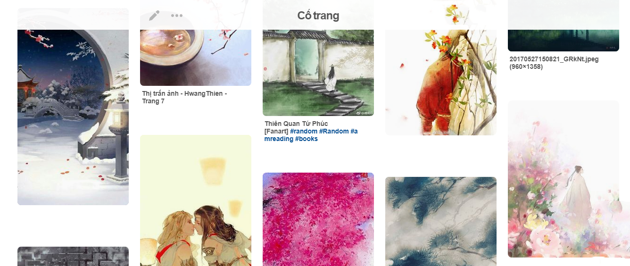
Task: Open the gray lattice pattern pin
Action: pos(73,256)
